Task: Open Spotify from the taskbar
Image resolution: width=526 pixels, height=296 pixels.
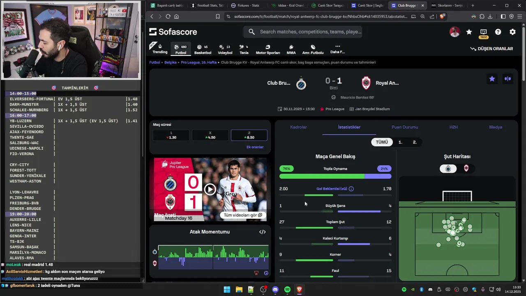Action: (287, 289)
